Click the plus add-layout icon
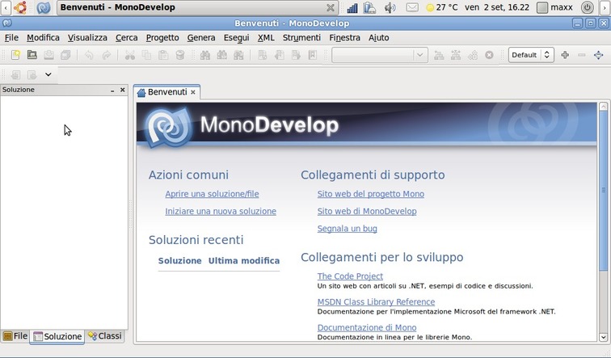 tap(565, 55)
